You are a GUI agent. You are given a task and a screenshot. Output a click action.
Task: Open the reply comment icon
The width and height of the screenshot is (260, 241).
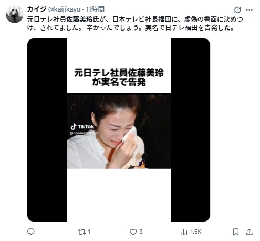coord(31,232)
